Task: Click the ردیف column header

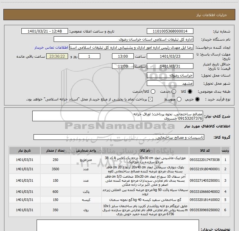Action: click(225, 151)
